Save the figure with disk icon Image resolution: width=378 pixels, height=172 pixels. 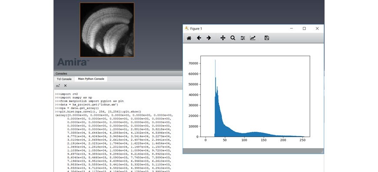[267, 38]
